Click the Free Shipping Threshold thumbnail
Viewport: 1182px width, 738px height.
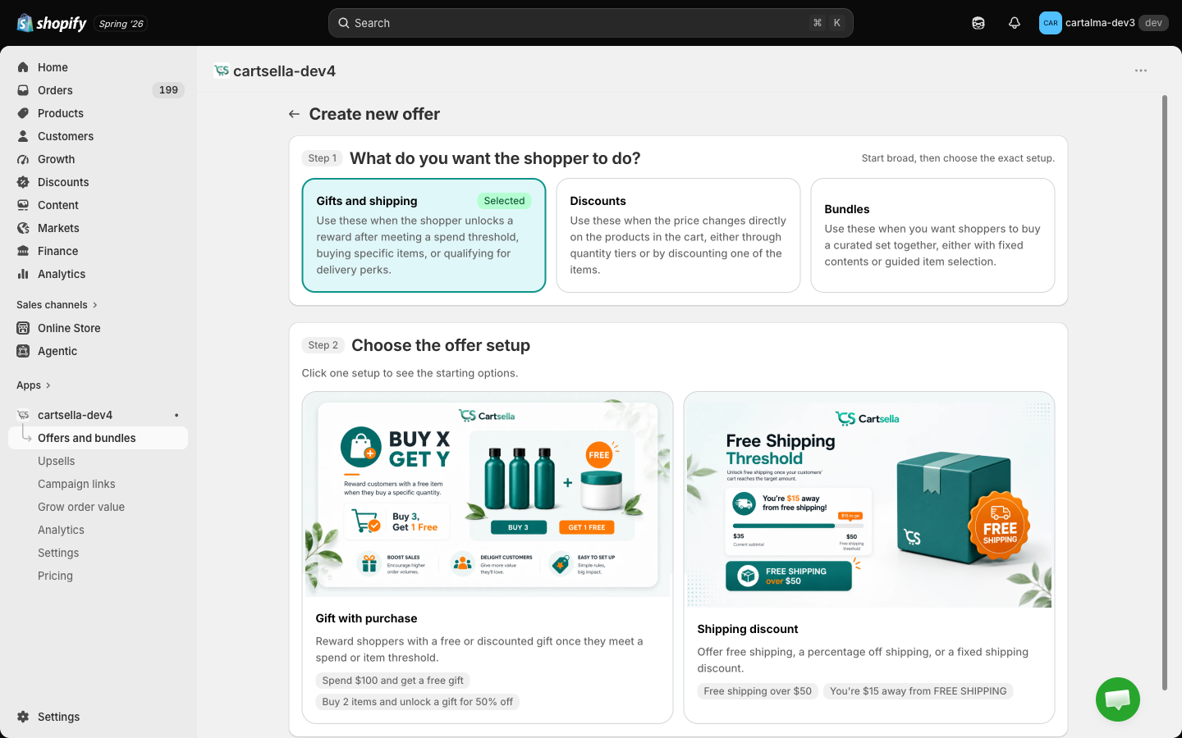pos(869,500)
